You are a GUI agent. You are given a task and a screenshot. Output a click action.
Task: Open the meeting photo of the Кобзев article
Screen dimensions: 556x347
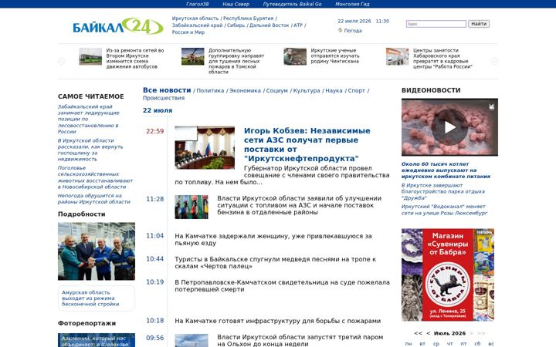click(x=205, y=147)
